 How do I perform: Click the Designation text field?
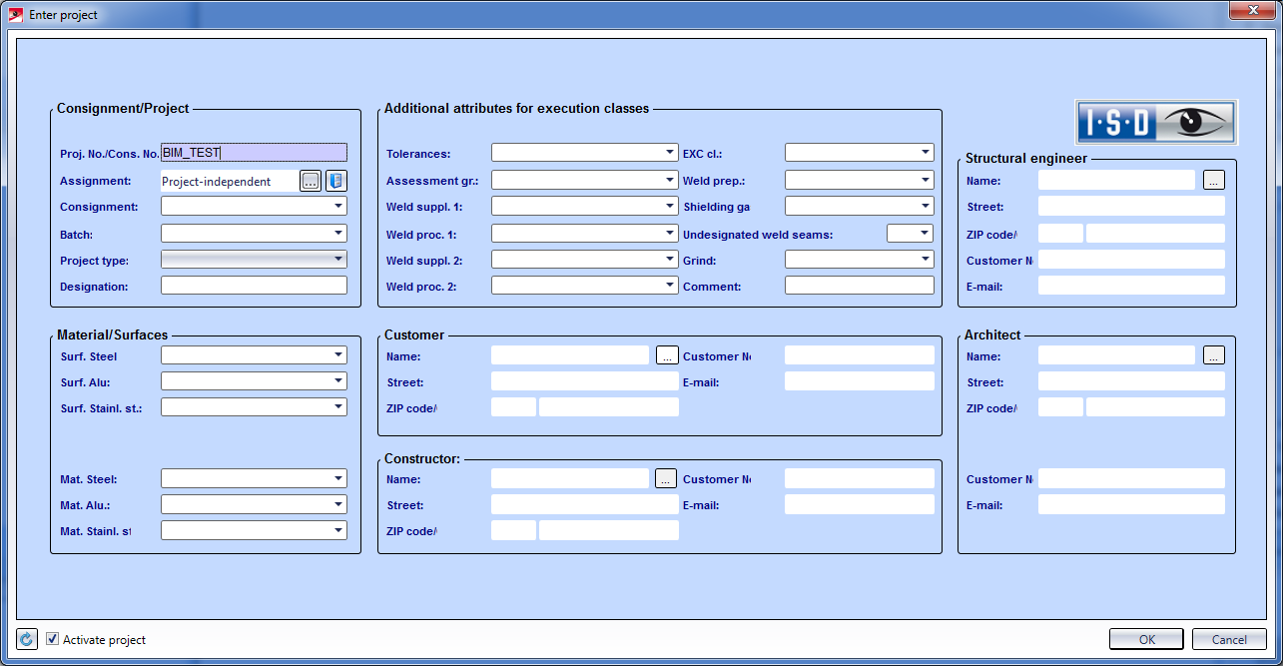(x=254, y=286)
